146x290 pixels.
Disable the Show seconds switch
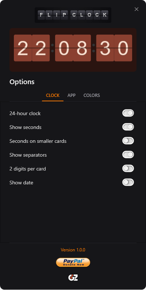point(128,127)
